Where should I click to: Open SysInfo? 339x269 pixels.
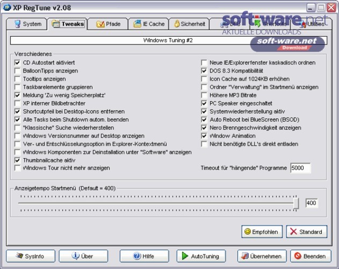pyautogui.click(x=31, y=256)
